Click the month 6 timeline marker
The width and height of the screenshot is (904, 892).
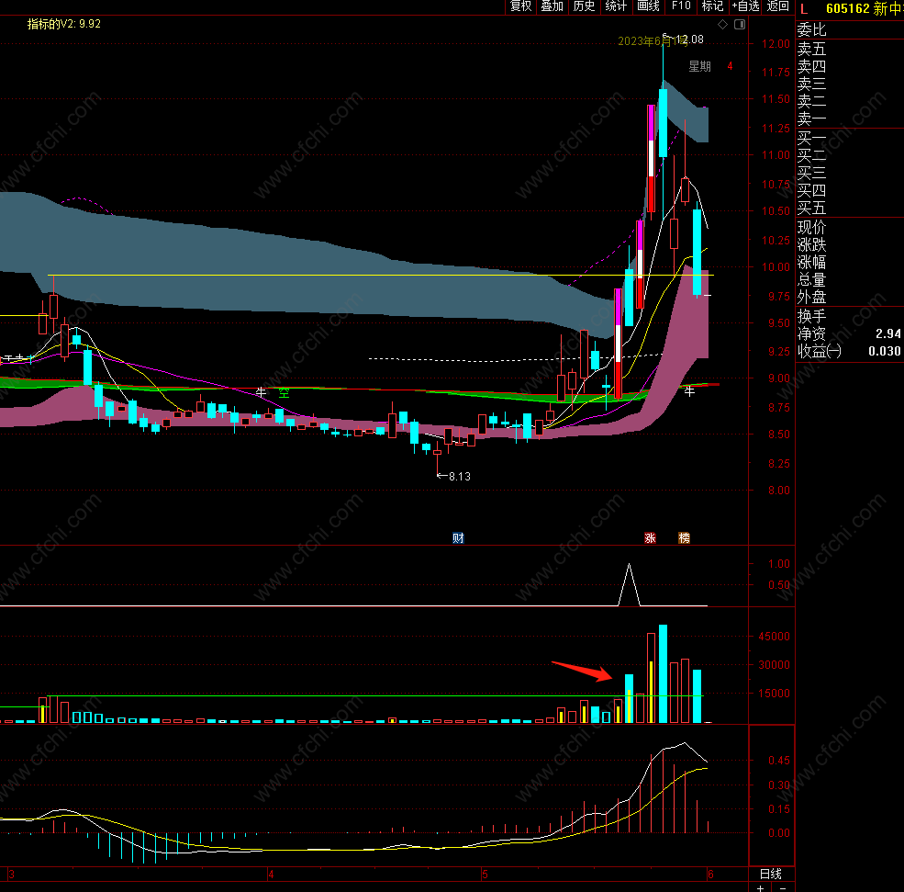click(710, 875)
